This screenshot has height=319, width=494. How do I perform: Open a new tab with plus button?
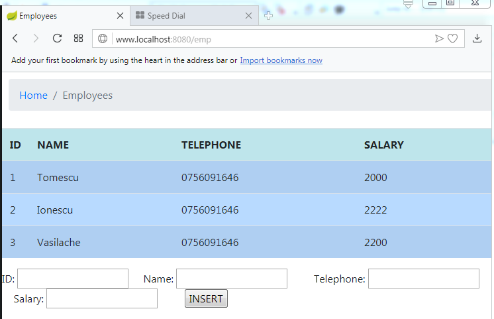tap(268, 16)
